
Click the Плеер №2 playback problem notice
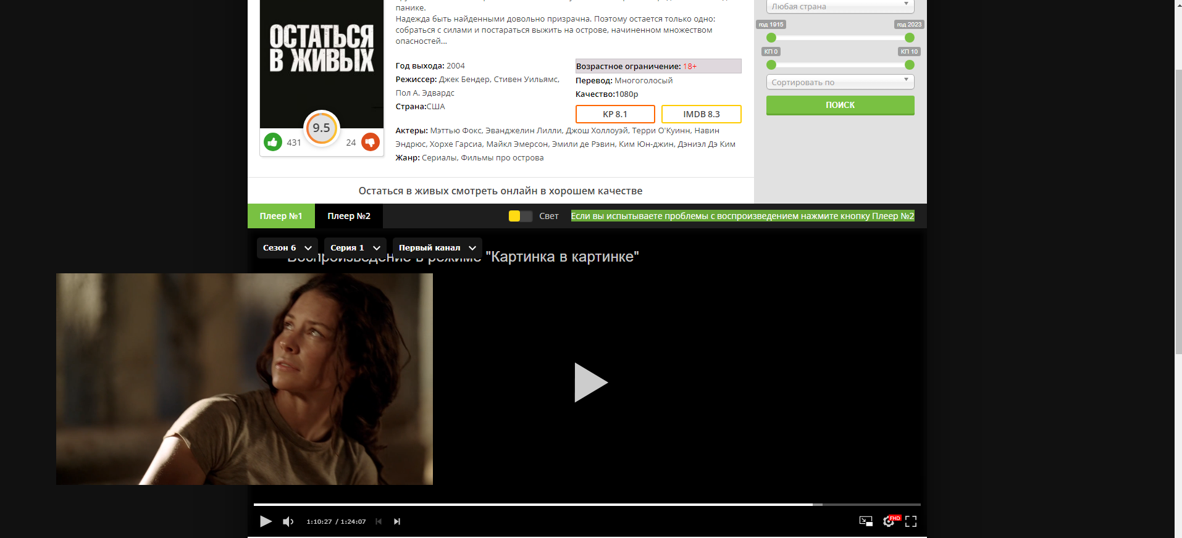742,216
